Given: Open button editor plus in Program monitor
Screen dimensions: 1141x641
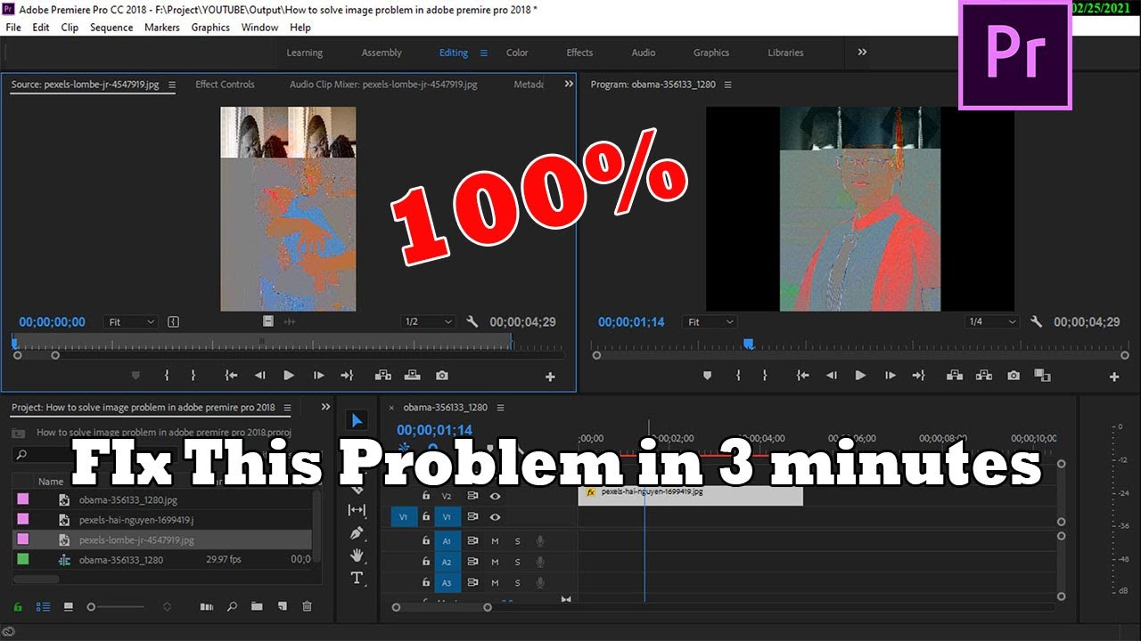Looking at the screenshot, I should [x=1113, y=377].
